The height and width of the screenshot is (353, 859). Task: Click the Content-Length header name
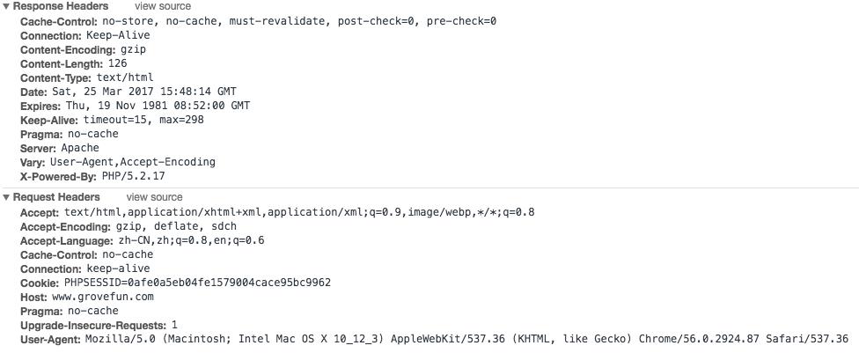62,63
